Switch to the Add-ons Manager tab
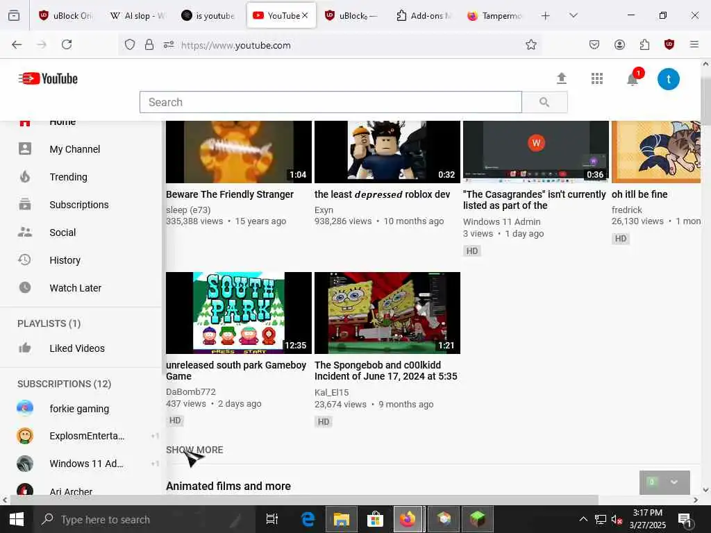711x533 pixels. pyautogui.click(x=424, y=15)
